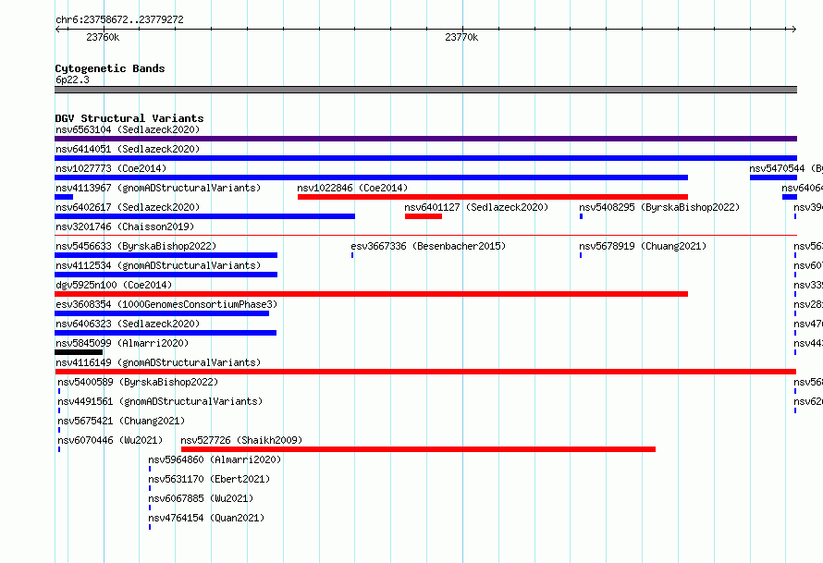Select the red dgv5925n100 variant bar
The height and width of the screenshot is (563, 823).
(371, 294)
